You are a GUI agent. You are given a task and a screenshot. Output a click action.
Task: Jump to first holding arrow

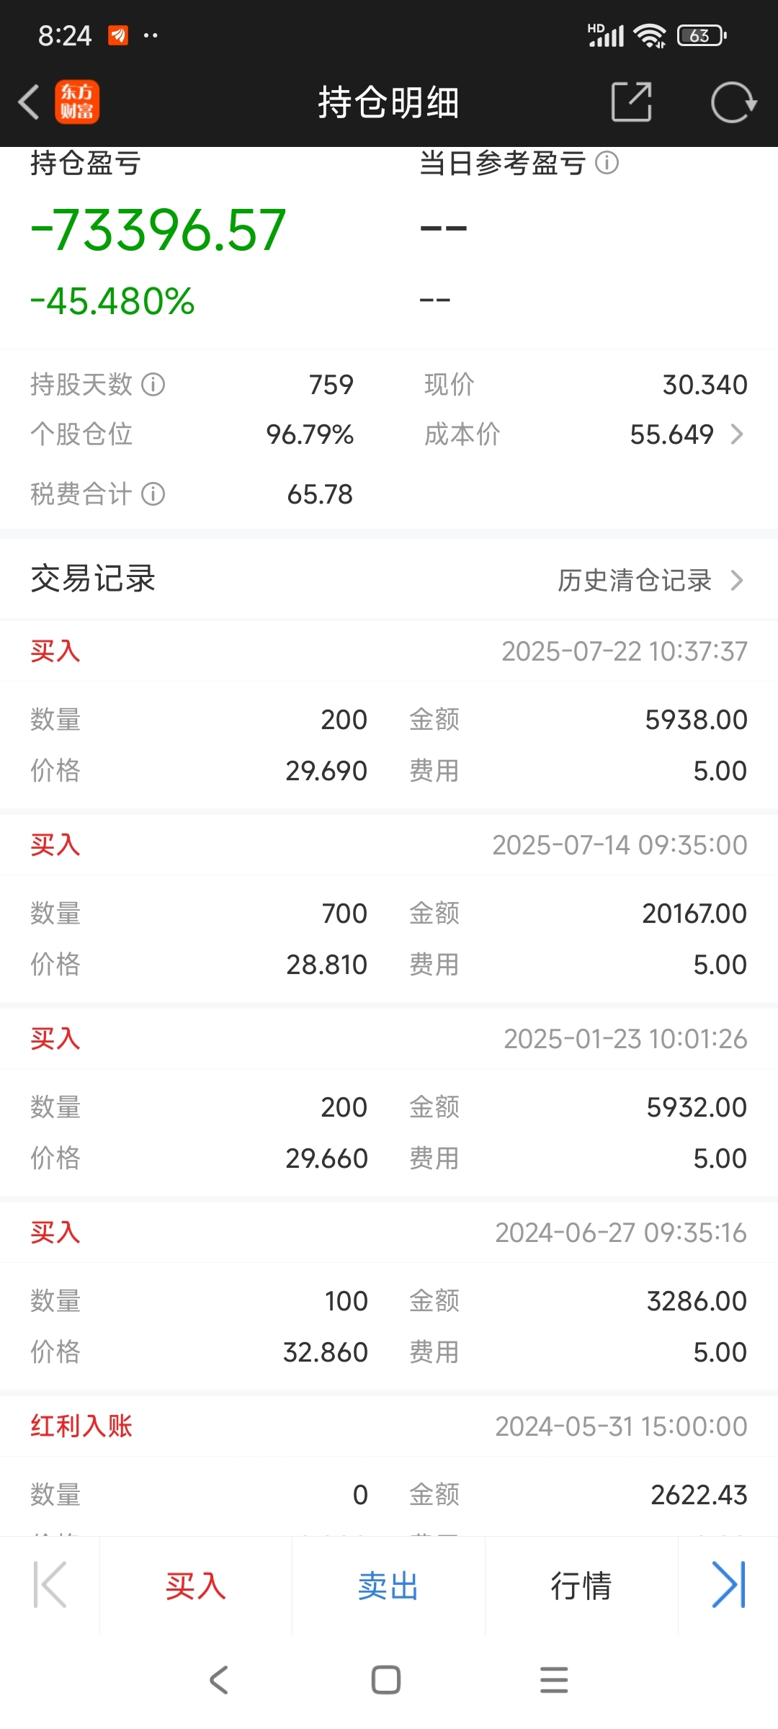[x=50, y=1584]
